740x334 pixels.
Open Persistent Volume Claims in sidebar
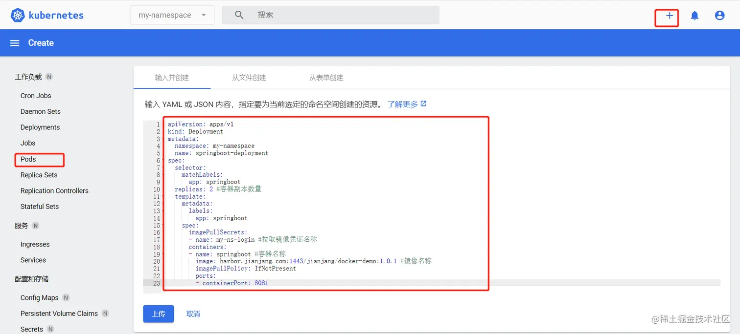click(x=59, y=313)
